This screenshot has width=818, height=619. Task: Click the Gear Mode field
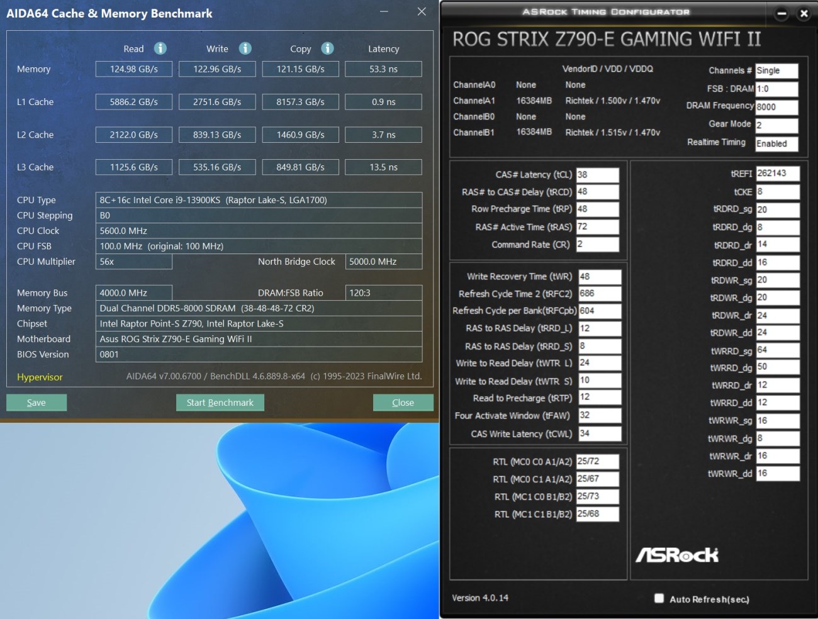click(x=776, y=125)
